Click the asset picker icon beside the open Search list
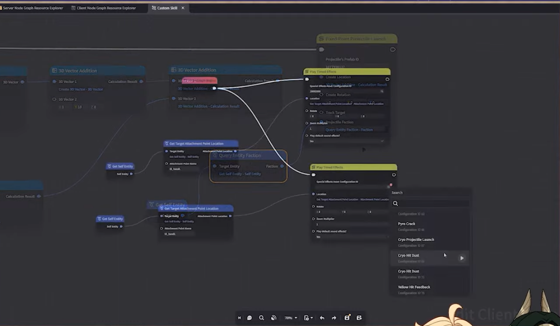 click(x=389, y=186)
